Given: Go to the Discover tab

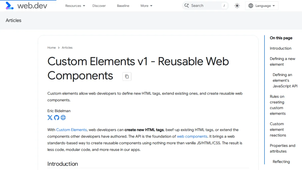Looking at the screenshot, I should point(99,6).
